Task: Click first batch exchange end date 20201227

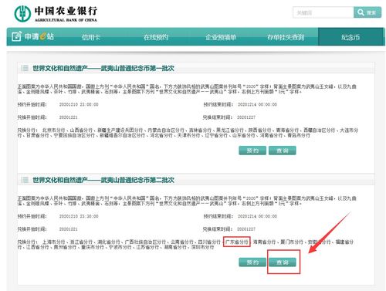Action: point(246,117)
